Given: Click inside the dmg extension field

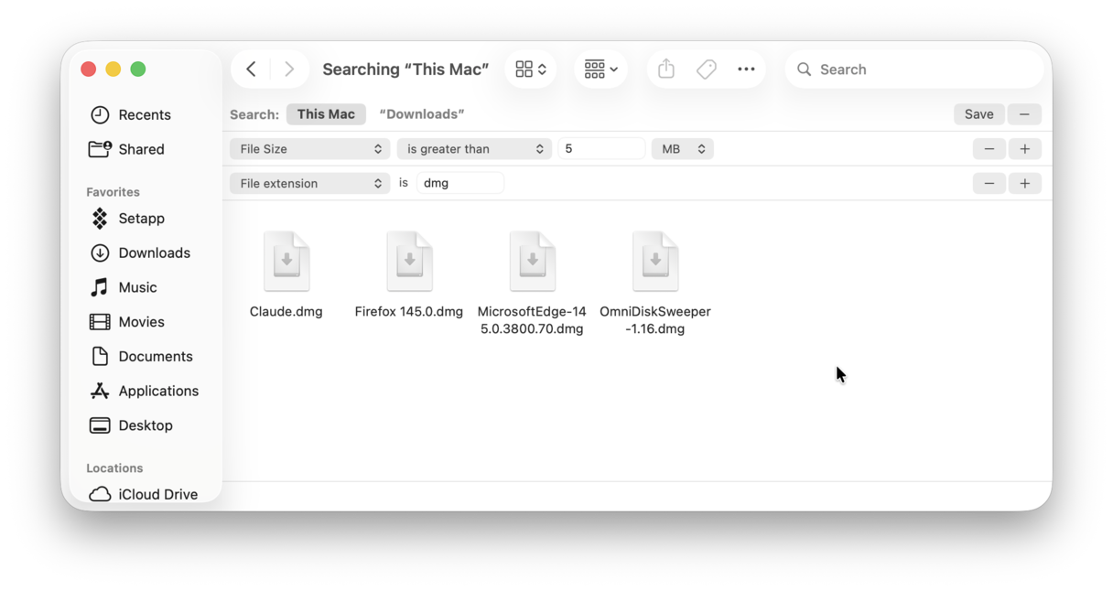Looking at the screenshot, I should pos(459,182).
